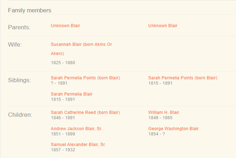The width and height of the screenshot is (236, 158).
Task: Open Samuel Alexander Blair, Sr. profile
Action: (x=78, y=145)
